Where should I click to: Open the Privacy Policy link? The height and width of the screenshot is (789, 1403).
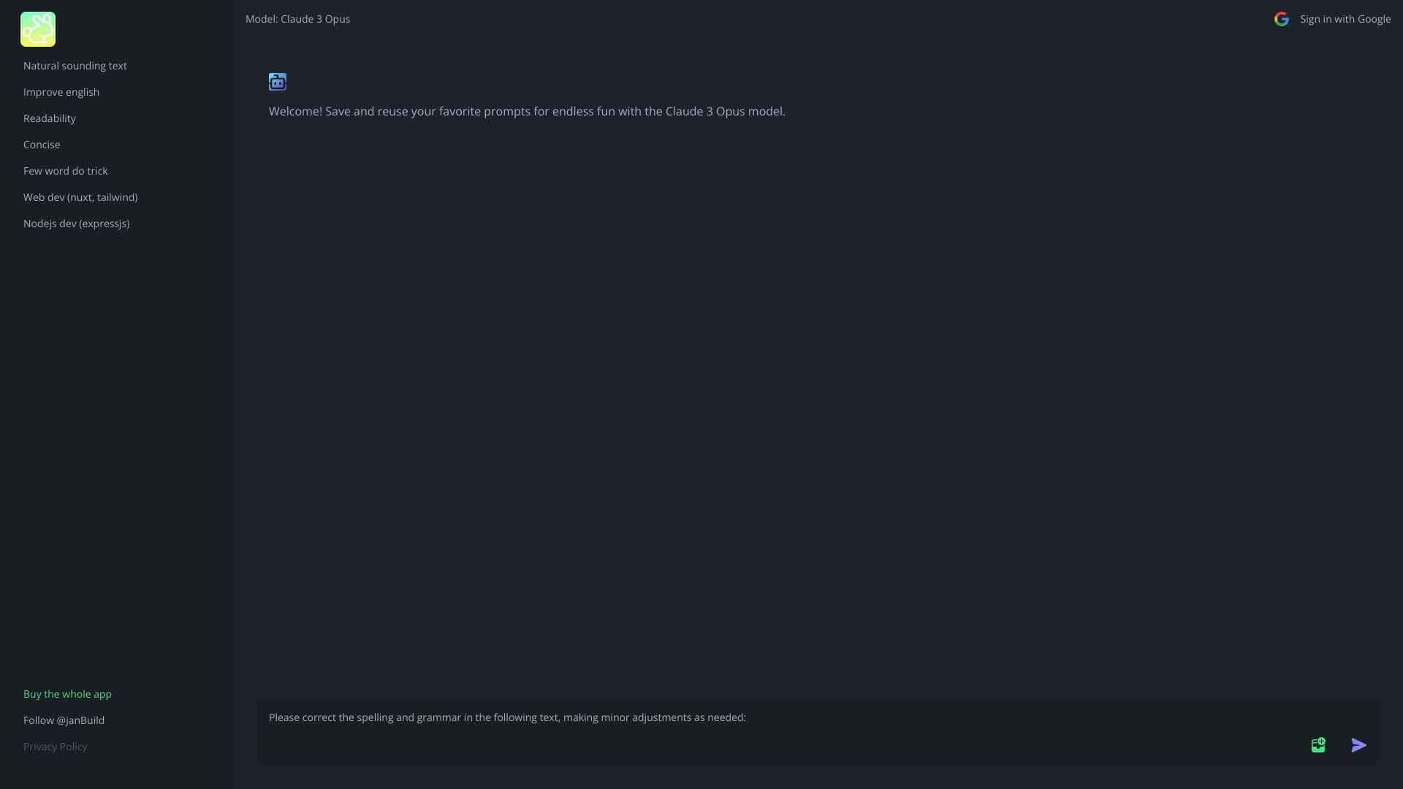(x=56, y=747)
